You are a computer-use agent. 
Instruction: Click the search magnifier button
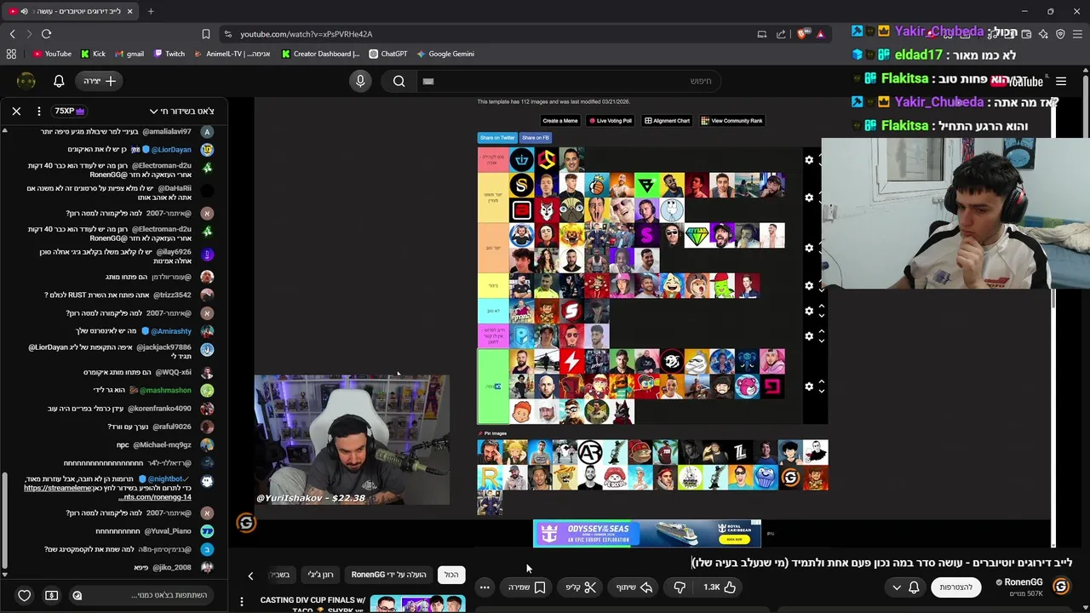(399, 81)
